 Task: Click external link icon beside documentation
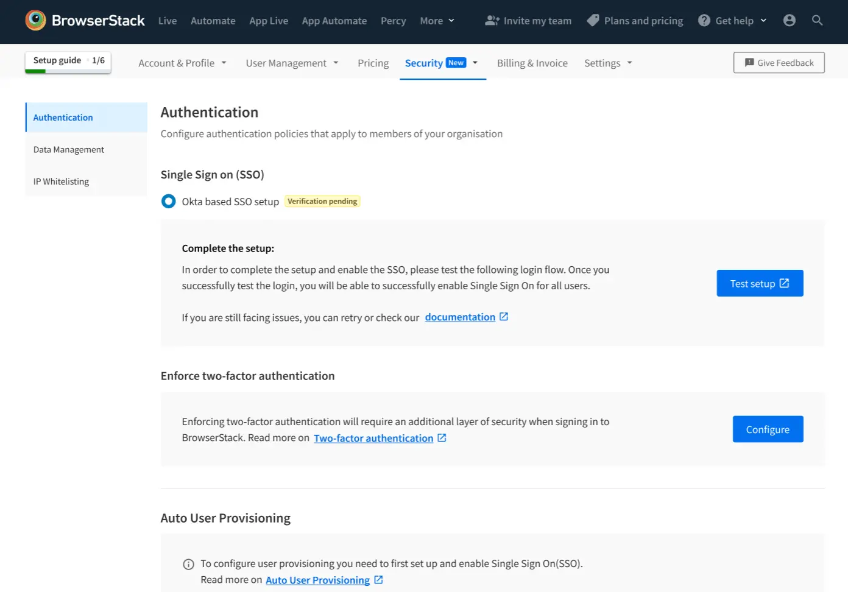tap(504, 317)
